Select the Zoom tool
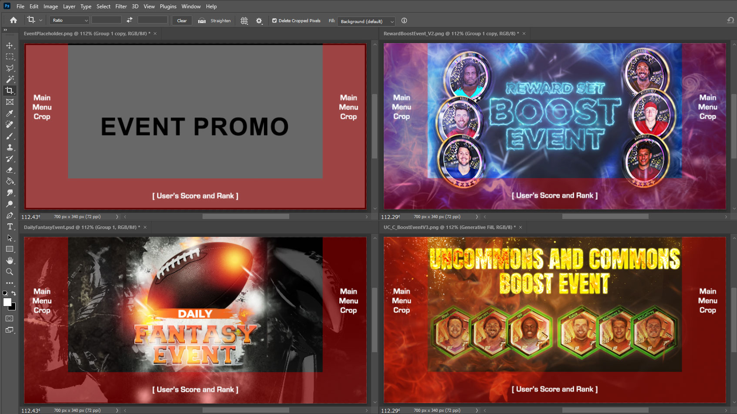The width and height of the screenshot is (737, 414). (x=10, y=272)
